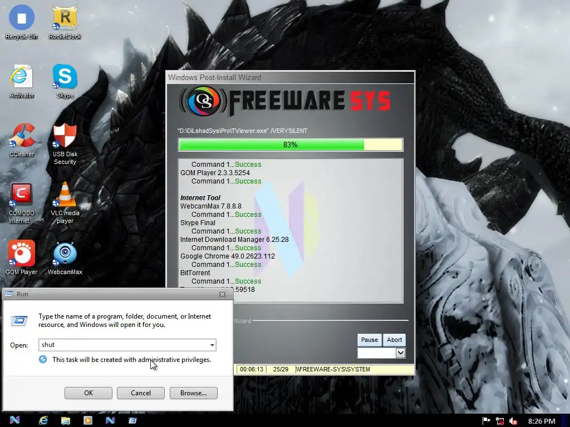Open Internet Explorer from the taskbar
The width and height of the screenshot is (570, 427).
43,420
